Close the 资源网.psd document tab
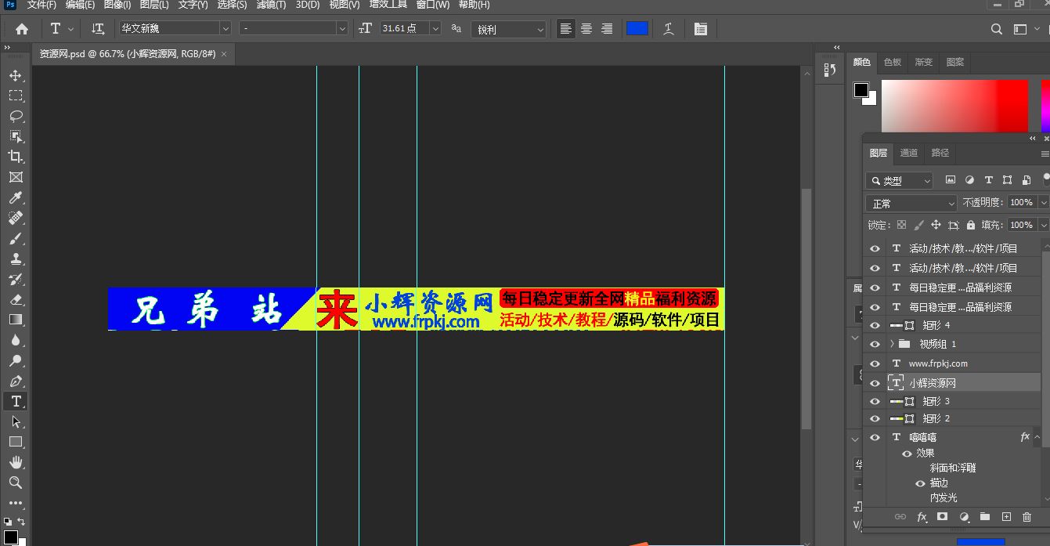1050x546 pixels. pos(224,54)
